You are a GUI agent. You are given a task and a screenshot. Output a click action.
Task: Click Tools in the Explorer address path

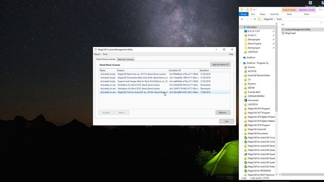point(279,19)
